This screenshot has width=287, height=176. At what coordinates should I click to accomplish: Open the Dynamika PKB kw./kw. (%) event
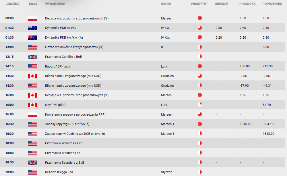coord(64,37)
